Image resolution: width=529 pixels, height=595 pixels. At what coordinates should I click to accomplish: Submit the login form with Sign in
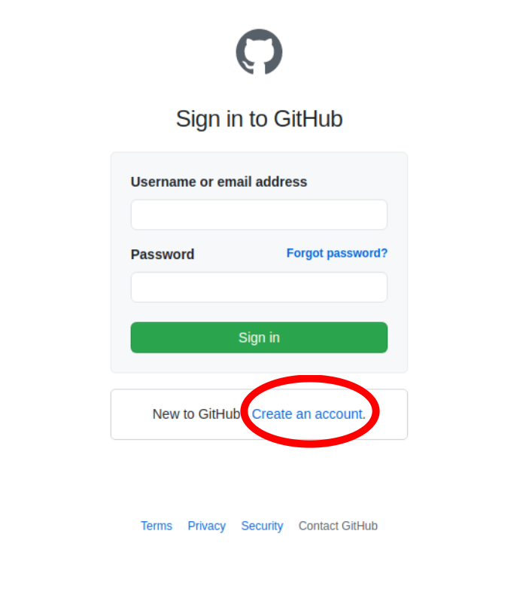pyautogui.click(x=259, y=337)
